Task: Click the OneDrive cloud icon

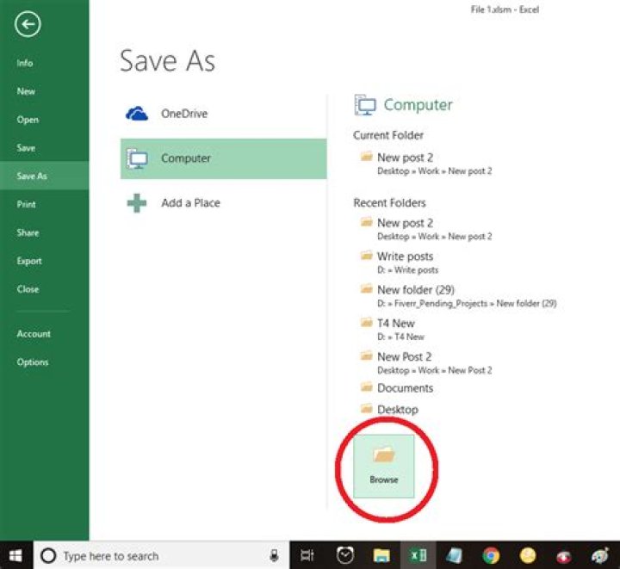Action: click(x=136, y=114)
